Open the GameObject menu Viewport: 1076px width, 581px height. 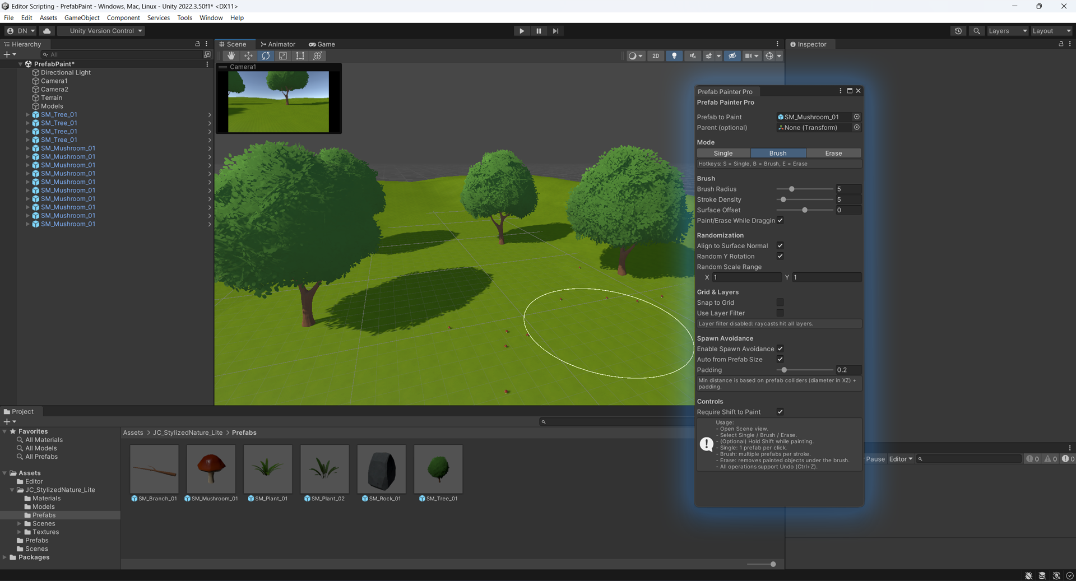click(x=82, y=18)
